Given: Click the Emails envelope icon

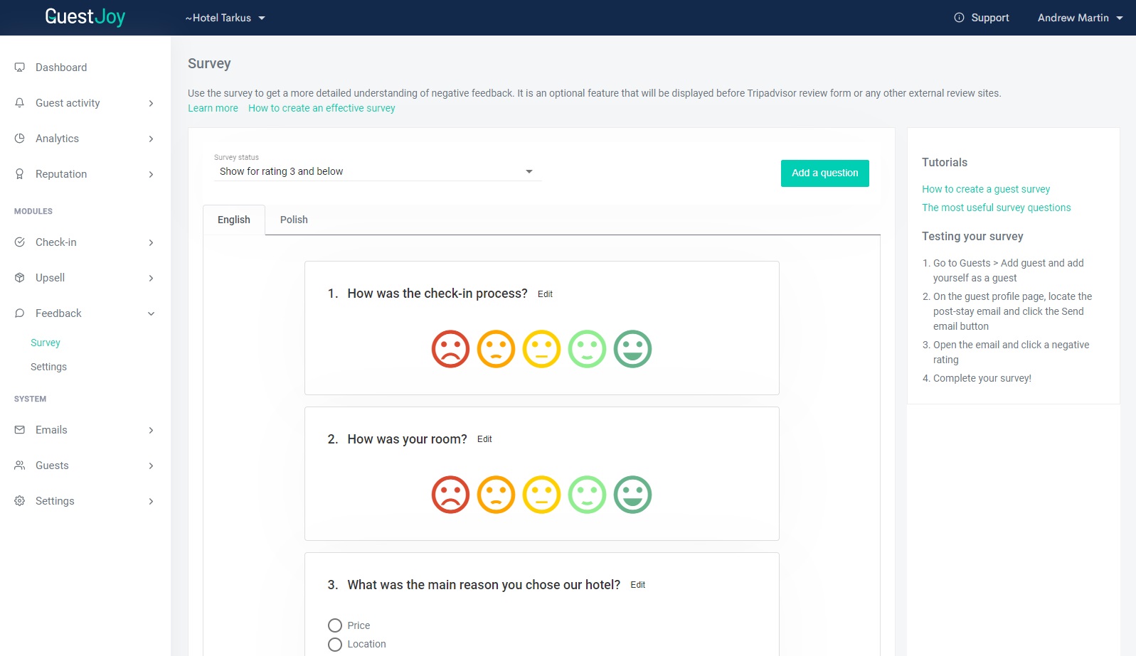Looking at the screenshot, I should (x=20, y=430).
